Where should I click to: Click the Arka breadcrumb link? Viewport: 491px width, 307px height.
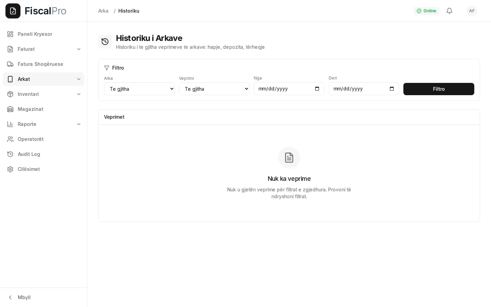[103, 11]
